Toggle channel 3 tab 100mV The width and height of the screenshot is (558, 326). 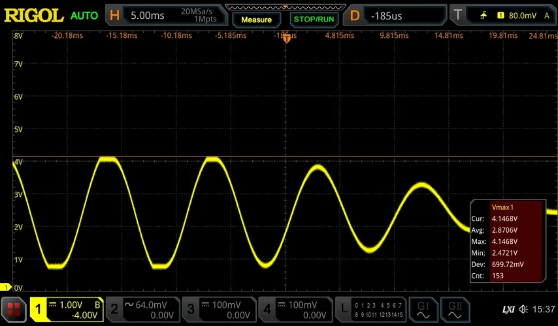(220, 310)
